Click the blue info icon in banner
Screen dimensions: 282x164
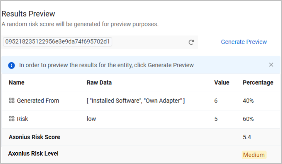pos(11,65)
